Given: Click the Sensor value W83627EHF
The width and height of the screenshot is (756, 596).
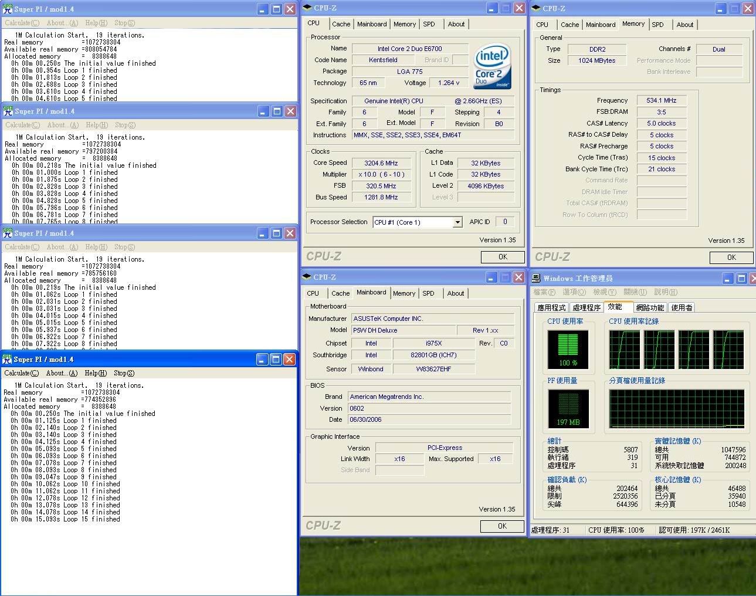Looking at the screenshot, I should pos(434,369).
